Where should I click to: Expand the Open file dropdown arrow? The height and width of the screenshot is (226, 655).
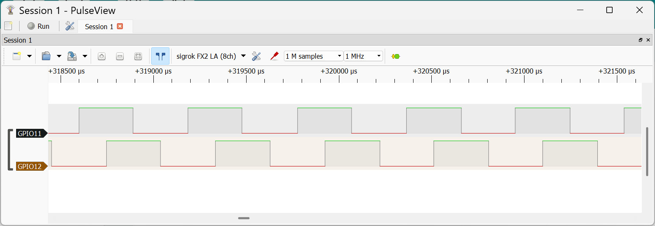coord(59,56)
